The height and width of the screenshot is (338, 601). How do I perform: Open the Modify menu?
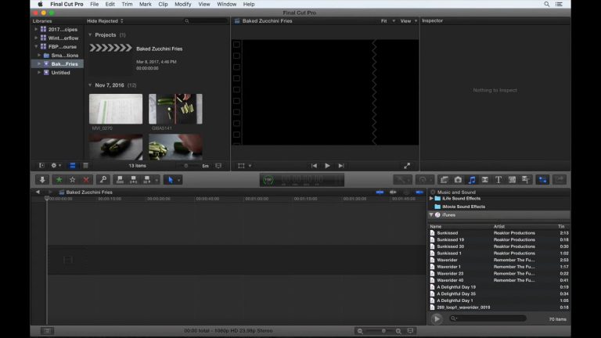pyautogui.click(x=183, y=4)
